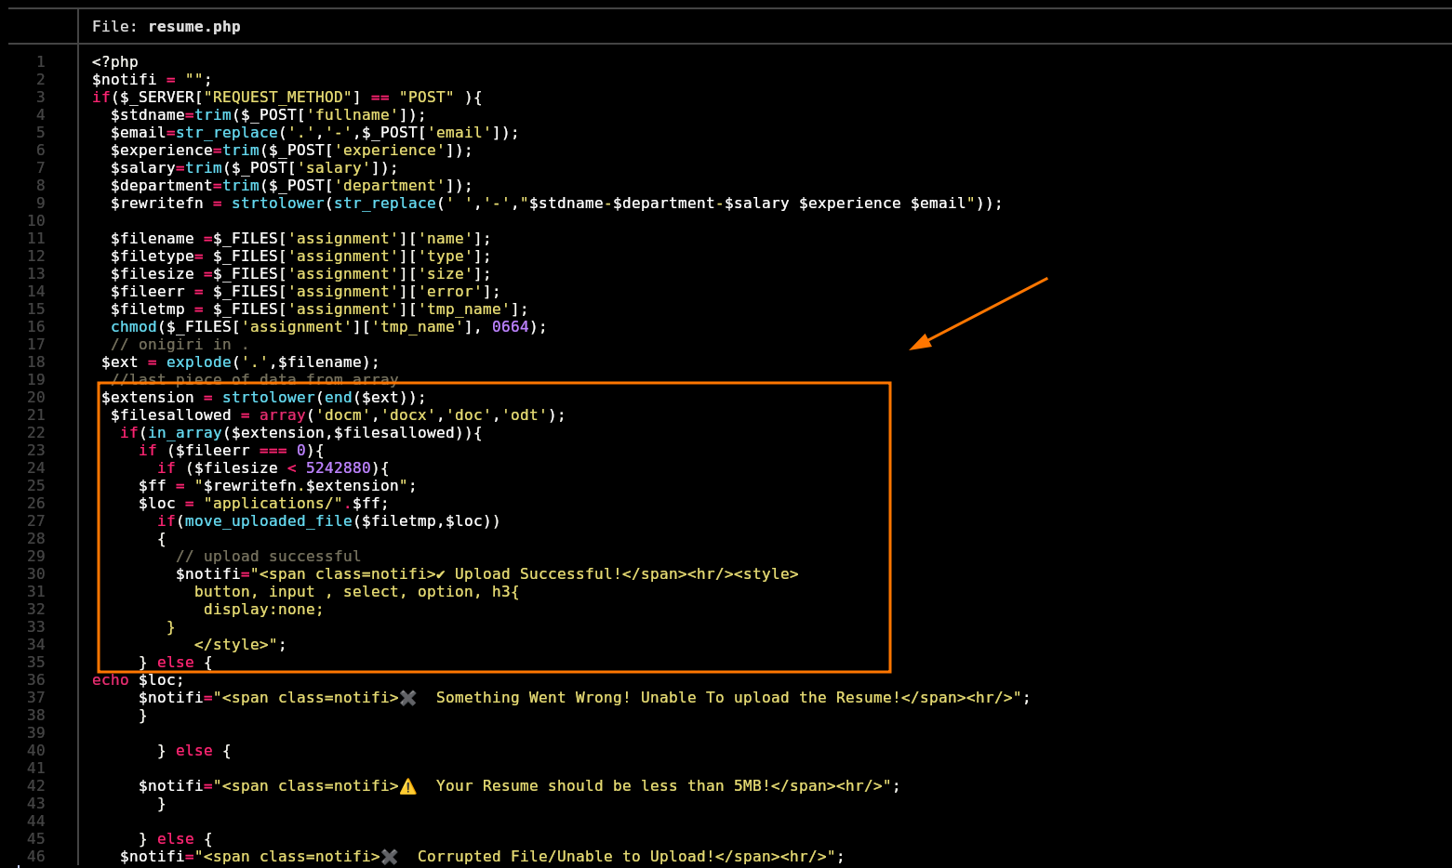The image size is (1452, 868).
Task: Click the else keyword on line 35
Action: pos(176,663)
